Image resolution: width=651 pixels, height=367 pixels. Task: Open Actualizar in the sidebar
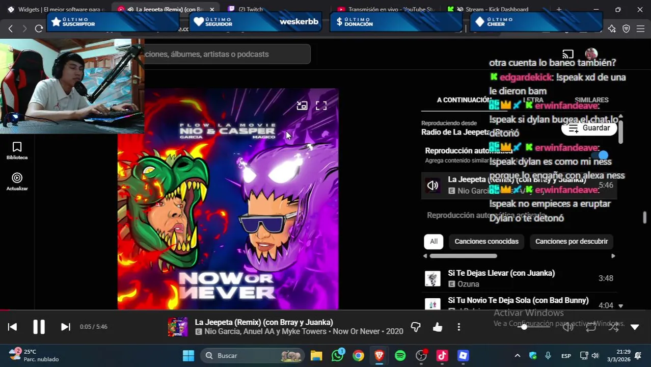point(17,182)
